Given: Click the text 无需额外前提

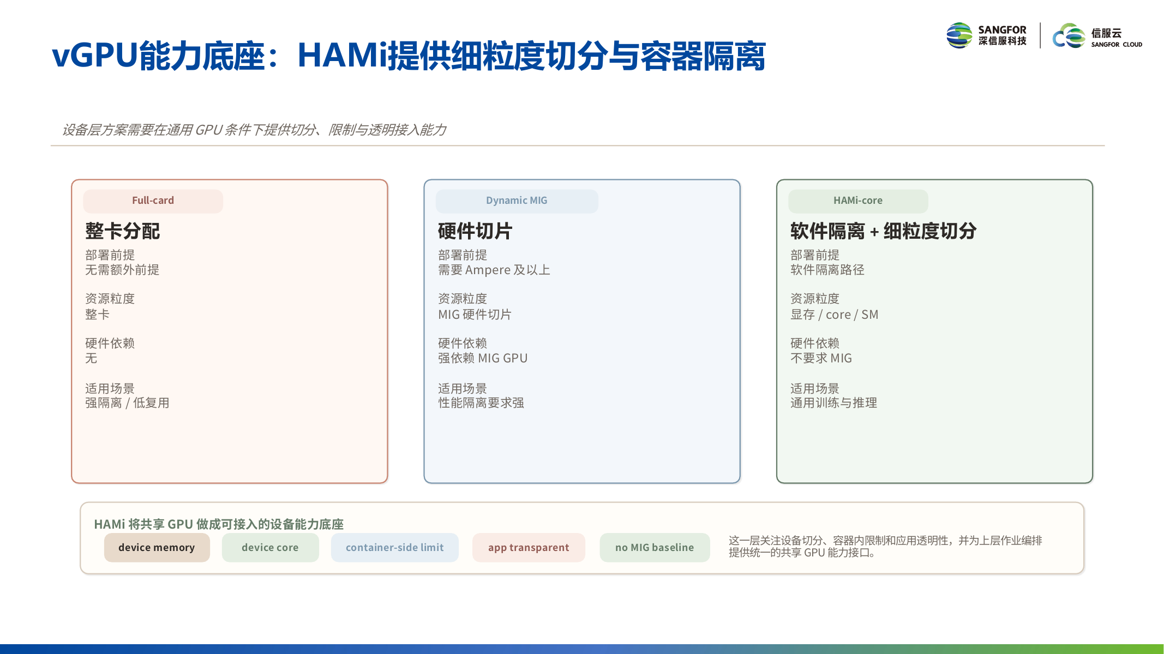Looking at the screenshot, I should click(122, 270).
